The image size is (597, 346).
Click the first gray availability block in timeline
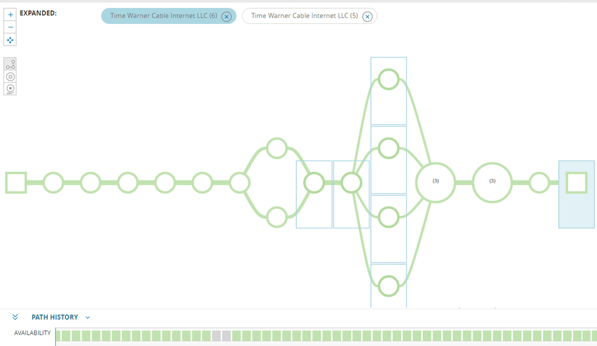point(216,335)
